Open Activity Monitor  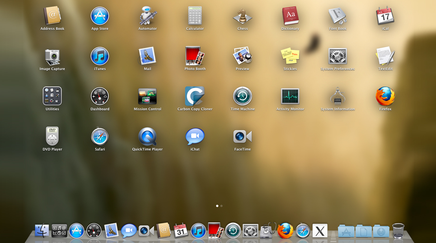pyautogui.click(x=291, y=96)
